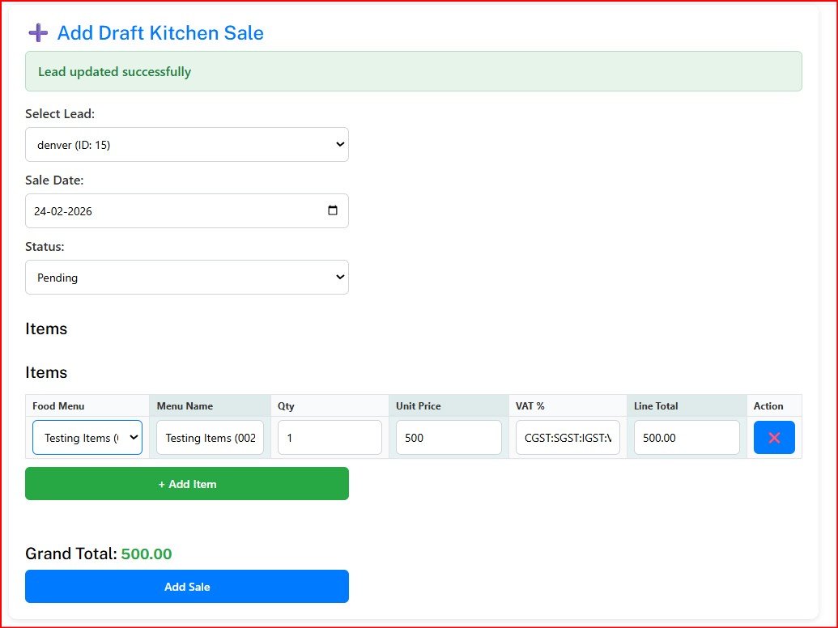
Task: Click the blue Add Sale button
Action: [187, 587]
